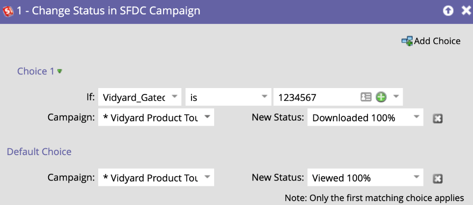Screen dimensions: 473x205
Task: Click the Add Choice icon
Action: (407, 41)
